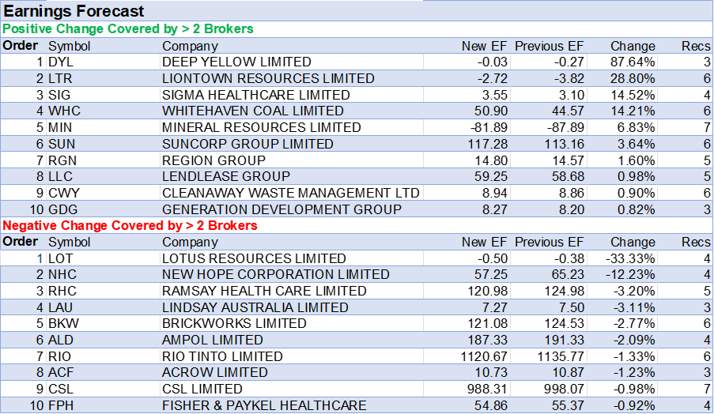This screenshot has width=714, height=414.
Task: Click the Earnings Forecast title cell
Action: (74, 11)
